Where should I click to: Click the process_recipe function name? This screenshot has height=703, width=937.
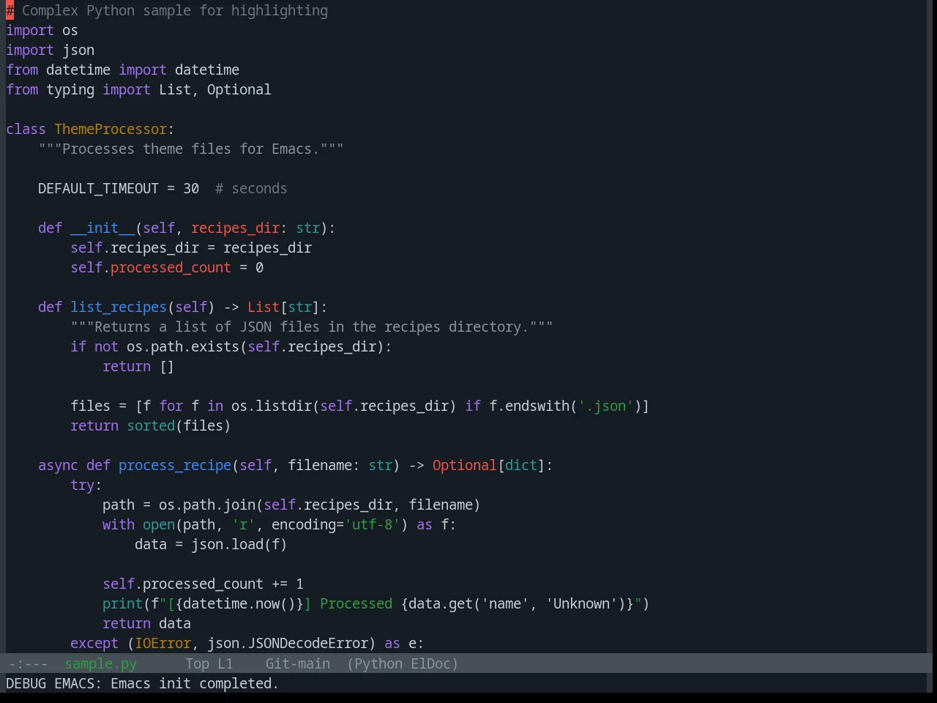175,465
